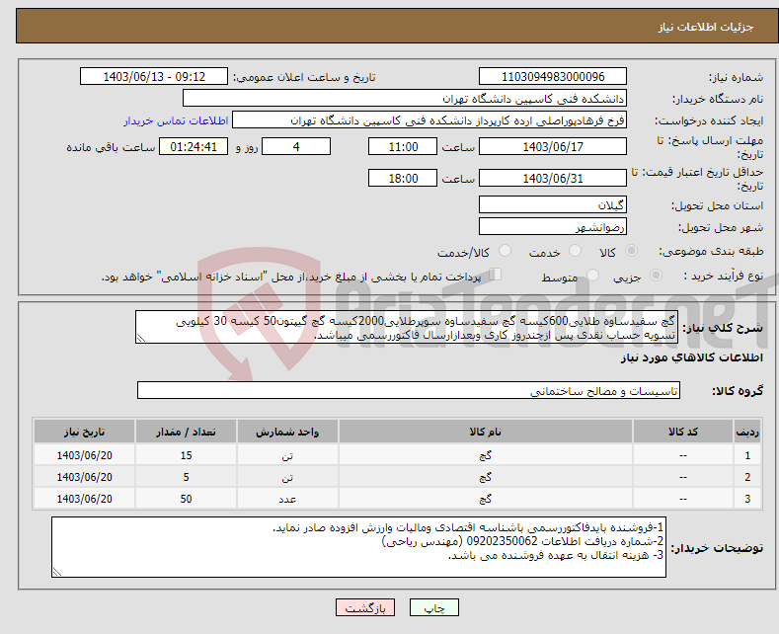Open the اطلاعات تماس خریدار link
The width and height of the screenshot is (779, 634).
pyautogui.click(x=176, y=120)
